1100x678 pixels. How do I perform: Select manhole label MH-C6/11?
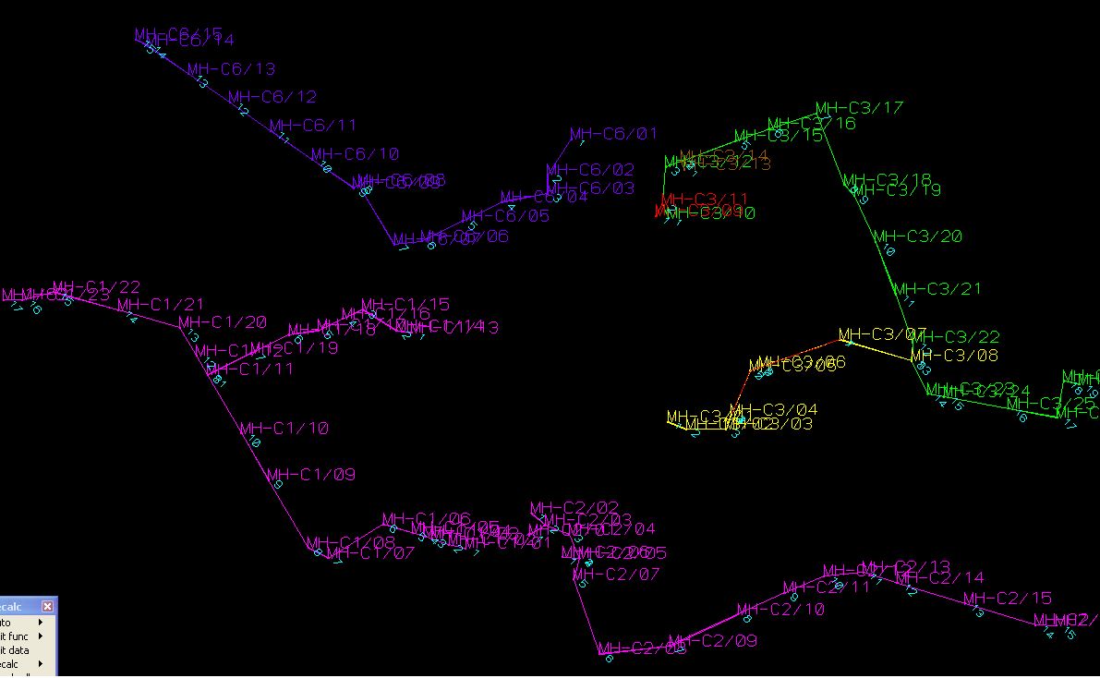(x=313, y=125)
